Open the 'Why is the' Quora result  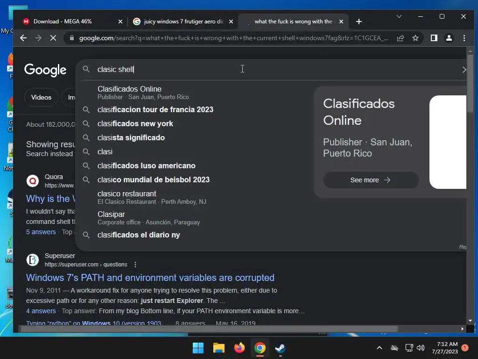(x=50, y=198)
